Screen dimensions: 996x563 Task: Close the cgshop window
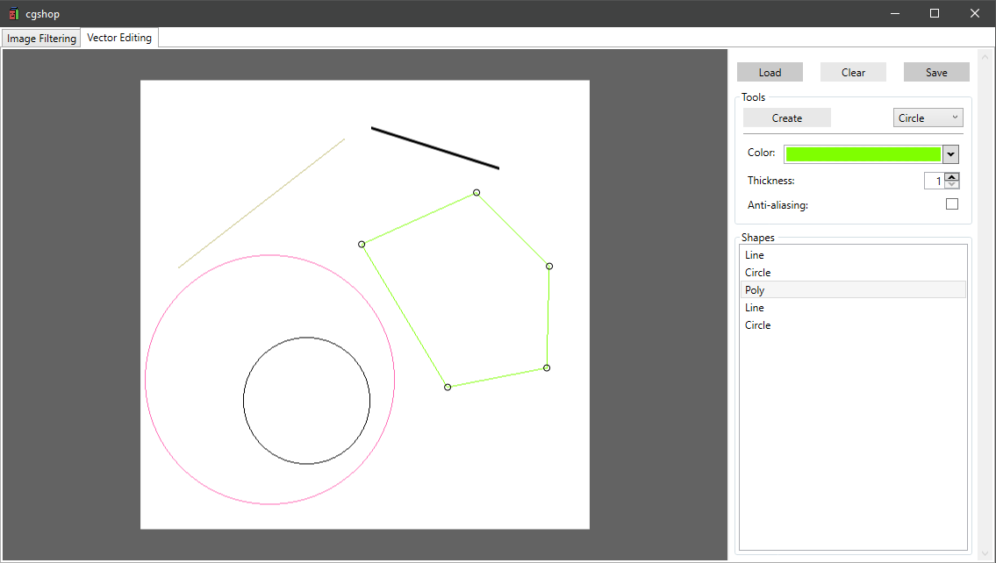click(x=974, y=13)
